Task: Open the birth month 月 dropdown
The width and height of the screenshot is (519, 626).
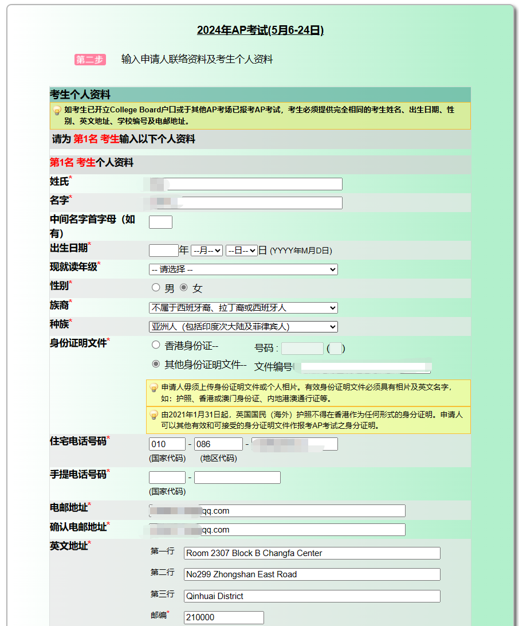Action: (x=207, y=251)
